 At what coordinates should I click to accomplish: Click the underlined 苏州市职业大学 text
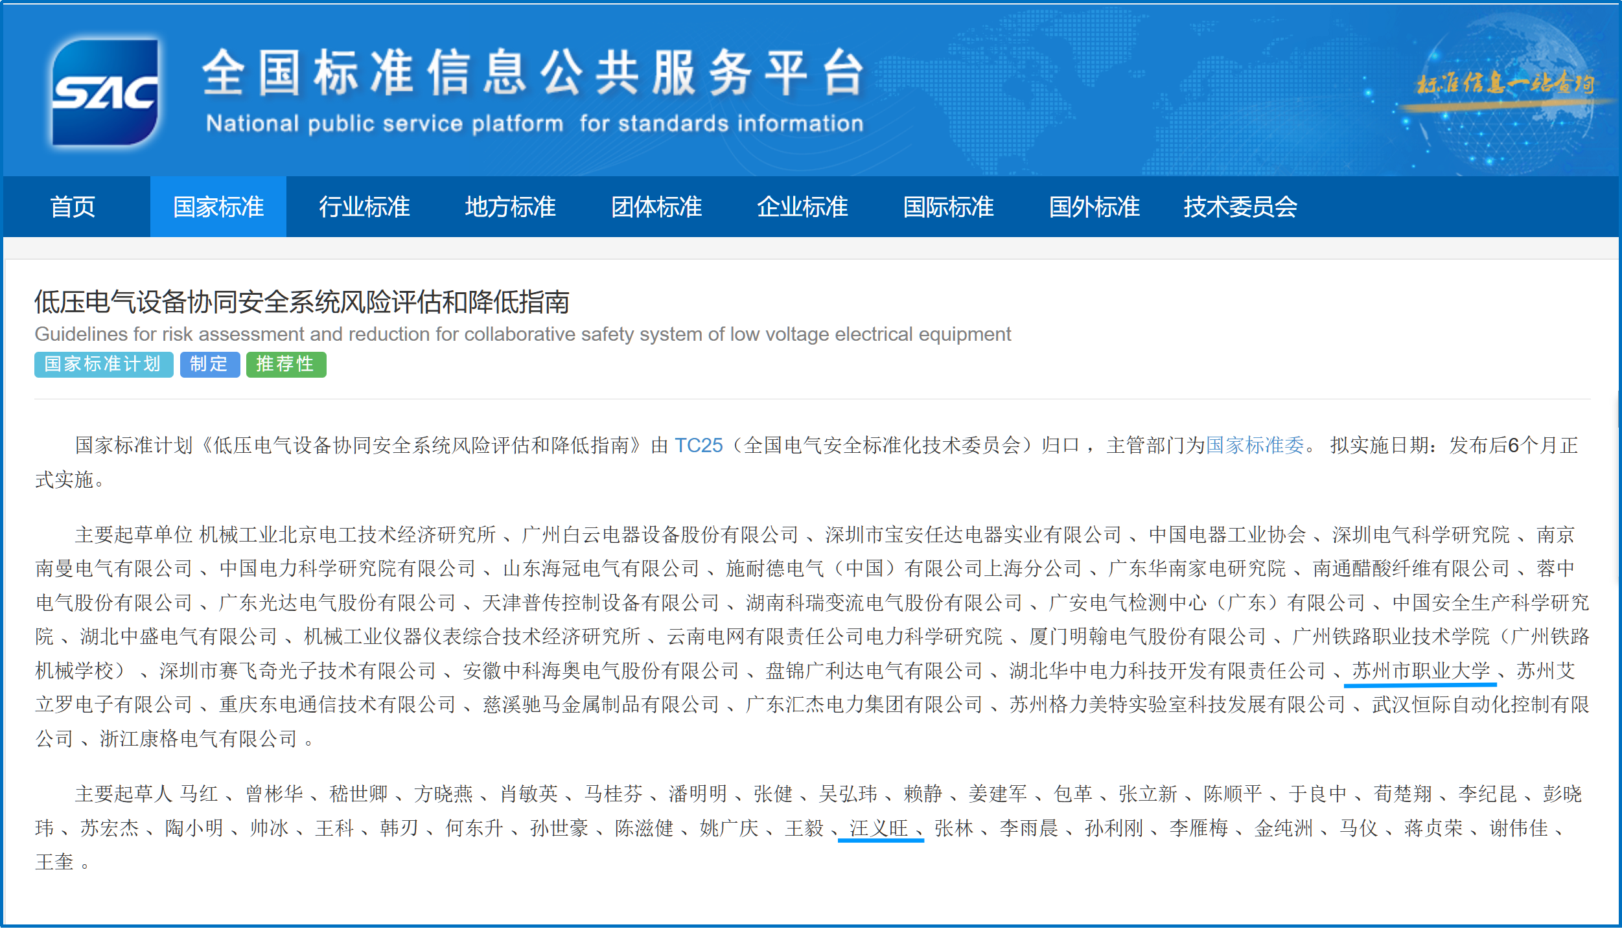1420,671
